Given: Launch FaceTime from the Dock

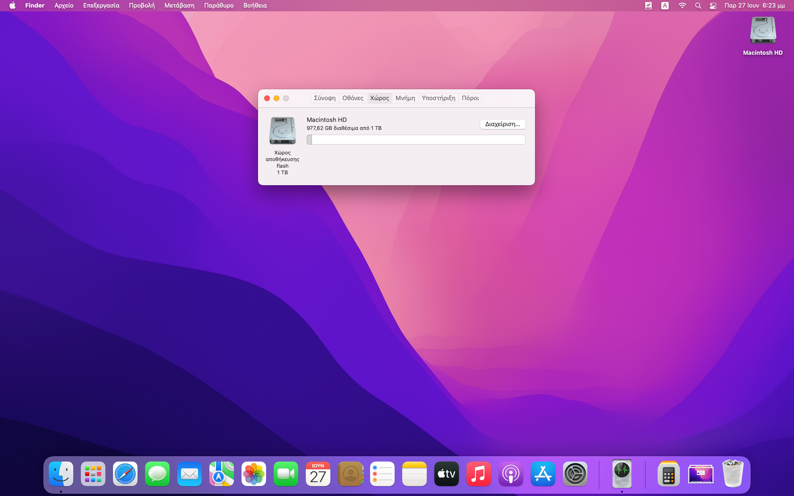Looking at the screenshot, I should pyautogui.click(x=286, y=474).
